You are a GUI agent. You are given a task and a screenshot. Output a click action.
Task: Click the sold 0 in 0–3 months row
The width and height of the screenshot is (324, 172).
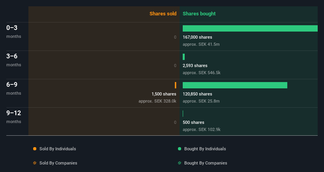pos(175,37)
